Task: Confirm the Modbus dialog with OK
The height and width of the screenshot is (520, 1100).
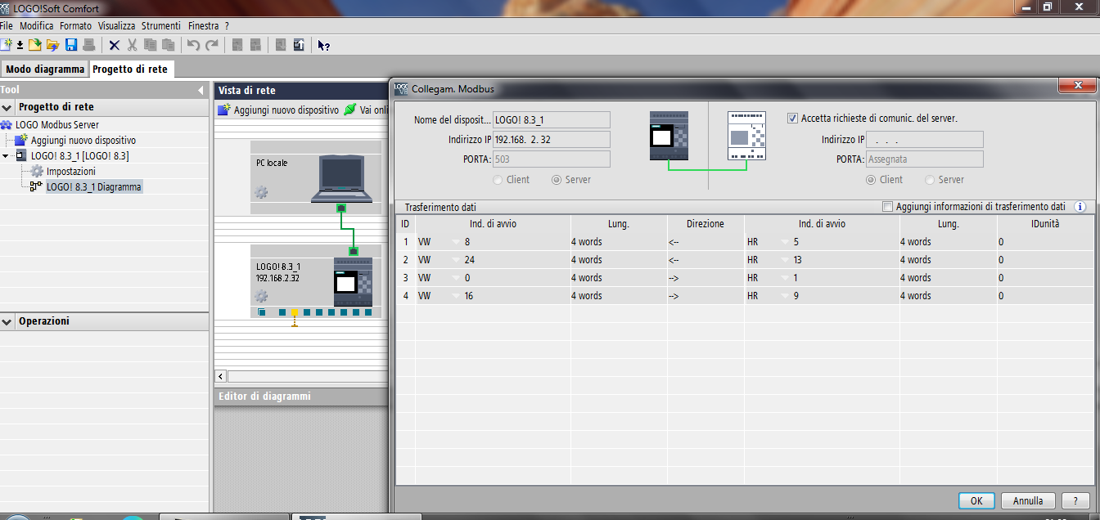Action: coord(976,500)
